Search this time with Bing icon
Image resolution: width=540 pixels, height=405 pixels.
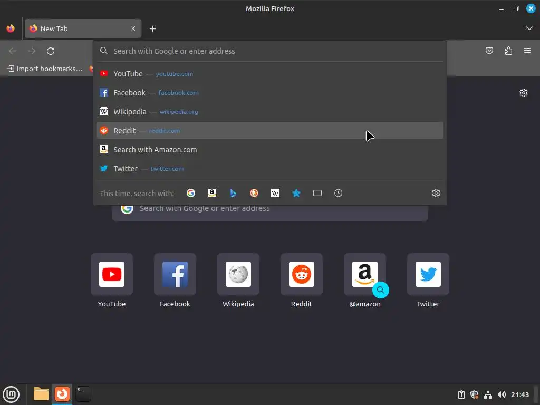pyautogui.click(x=233, y=193)
